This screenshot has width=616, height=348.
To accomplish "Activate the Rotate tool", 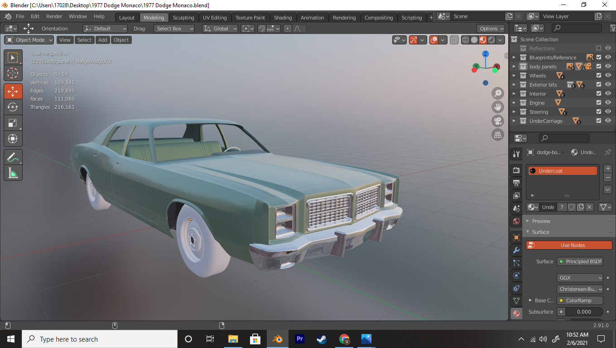I will (13, 107).
